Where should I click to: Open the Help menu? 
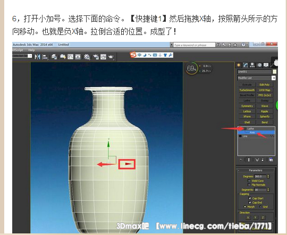point(31,50)
